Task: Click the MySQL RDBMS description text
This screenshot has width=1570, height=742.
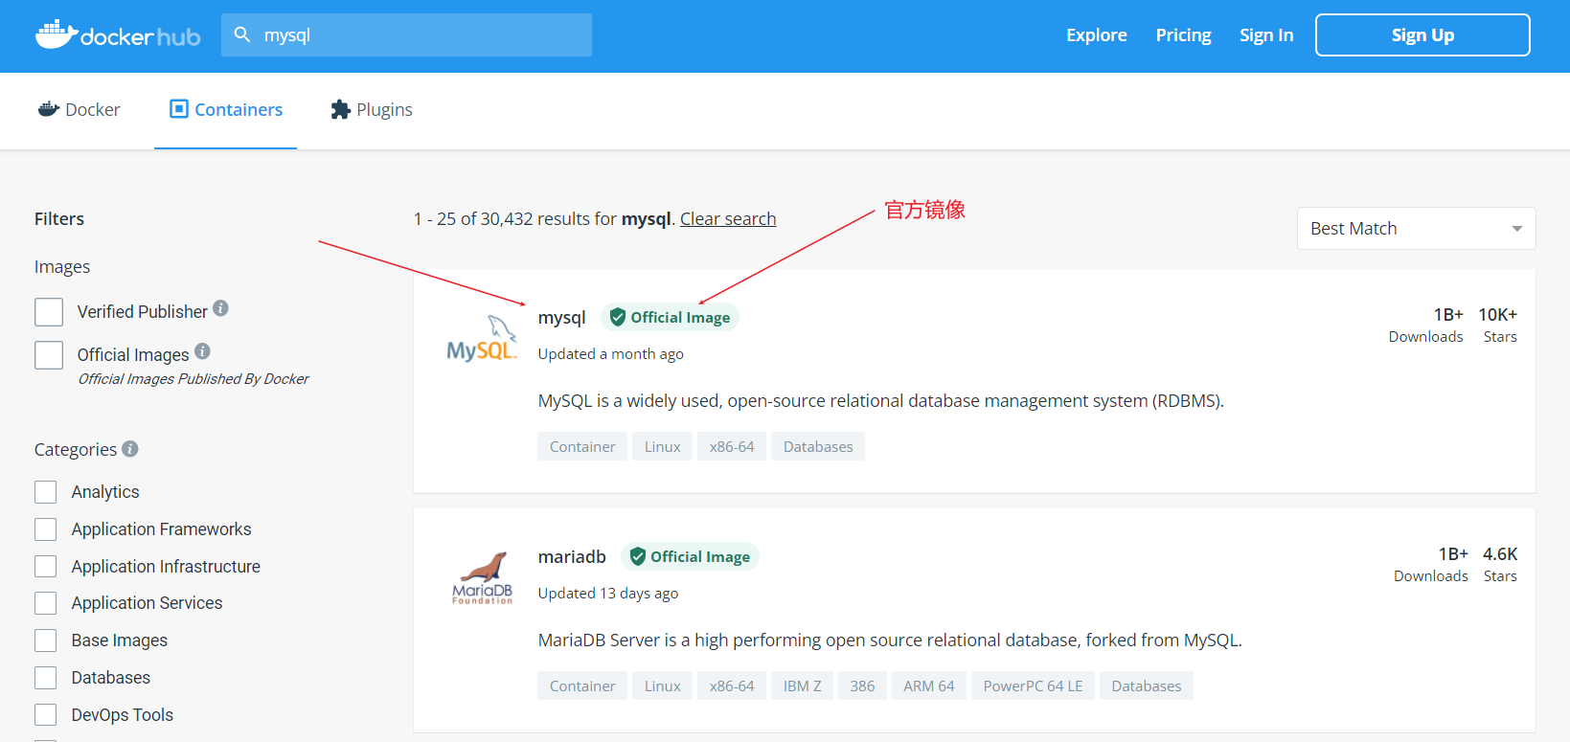Action: pyautogui.click(x=880, y=401)
